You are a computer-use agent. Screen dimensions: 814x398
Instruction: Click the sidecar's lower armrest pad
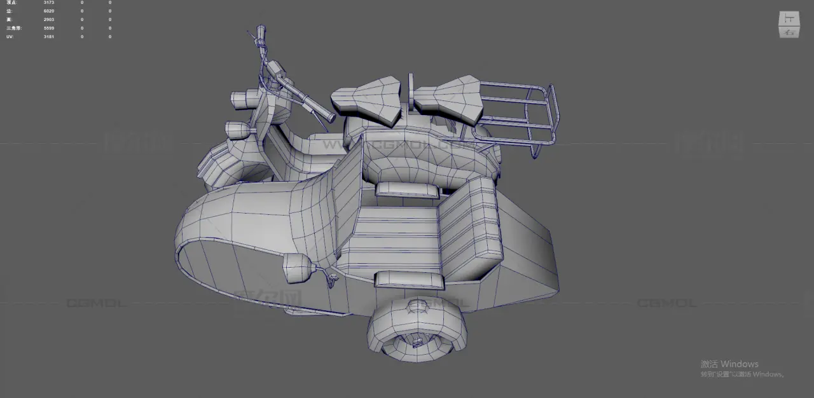tap(409, 279)
